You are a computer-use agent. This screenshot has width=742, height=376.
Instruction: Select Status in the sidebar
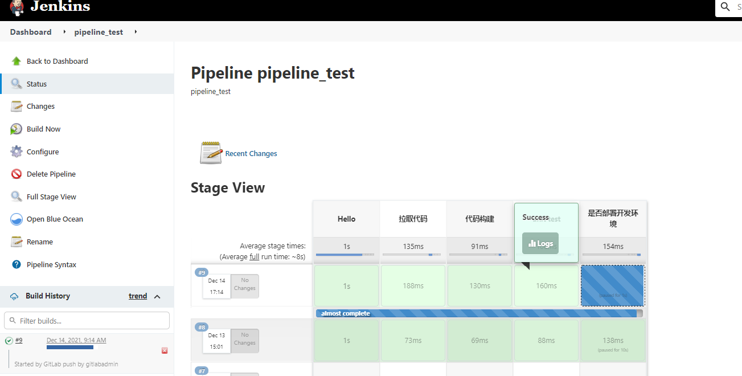pos(36,84)
